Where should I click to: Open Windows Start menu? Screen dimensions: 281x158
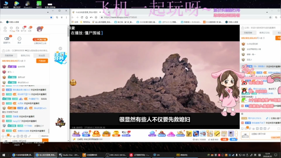(x=4, y=155)
